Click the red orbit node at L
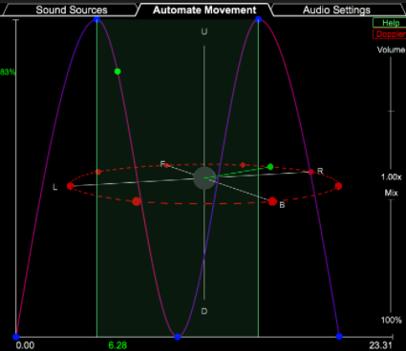406x351 pixels. (71, 186)
